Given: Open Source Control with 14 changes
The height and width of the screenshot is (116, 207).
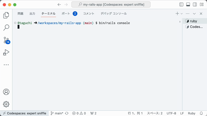Looking at the screenshot, I should (6, 40).
